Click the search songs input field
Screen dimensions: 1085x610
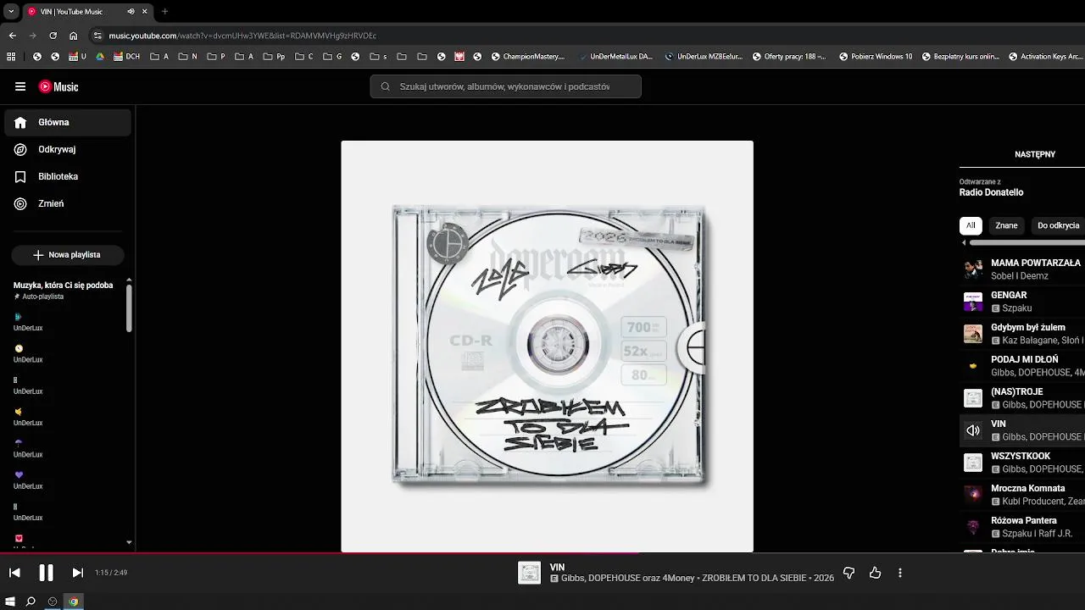pyautogui.click(x=505, y=86)
